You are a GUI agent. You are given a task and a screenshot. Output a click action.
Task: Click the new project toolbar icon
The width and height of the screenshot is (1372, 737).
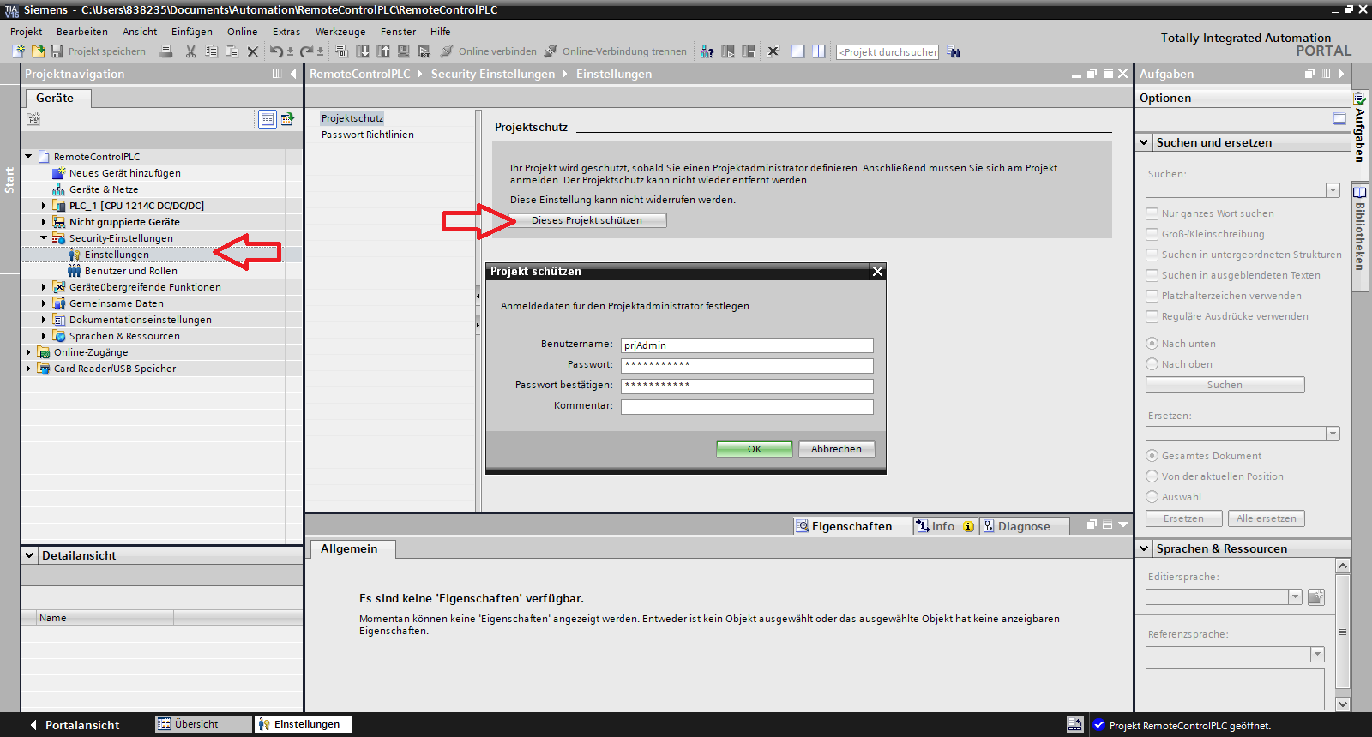(x=18, y=51)
